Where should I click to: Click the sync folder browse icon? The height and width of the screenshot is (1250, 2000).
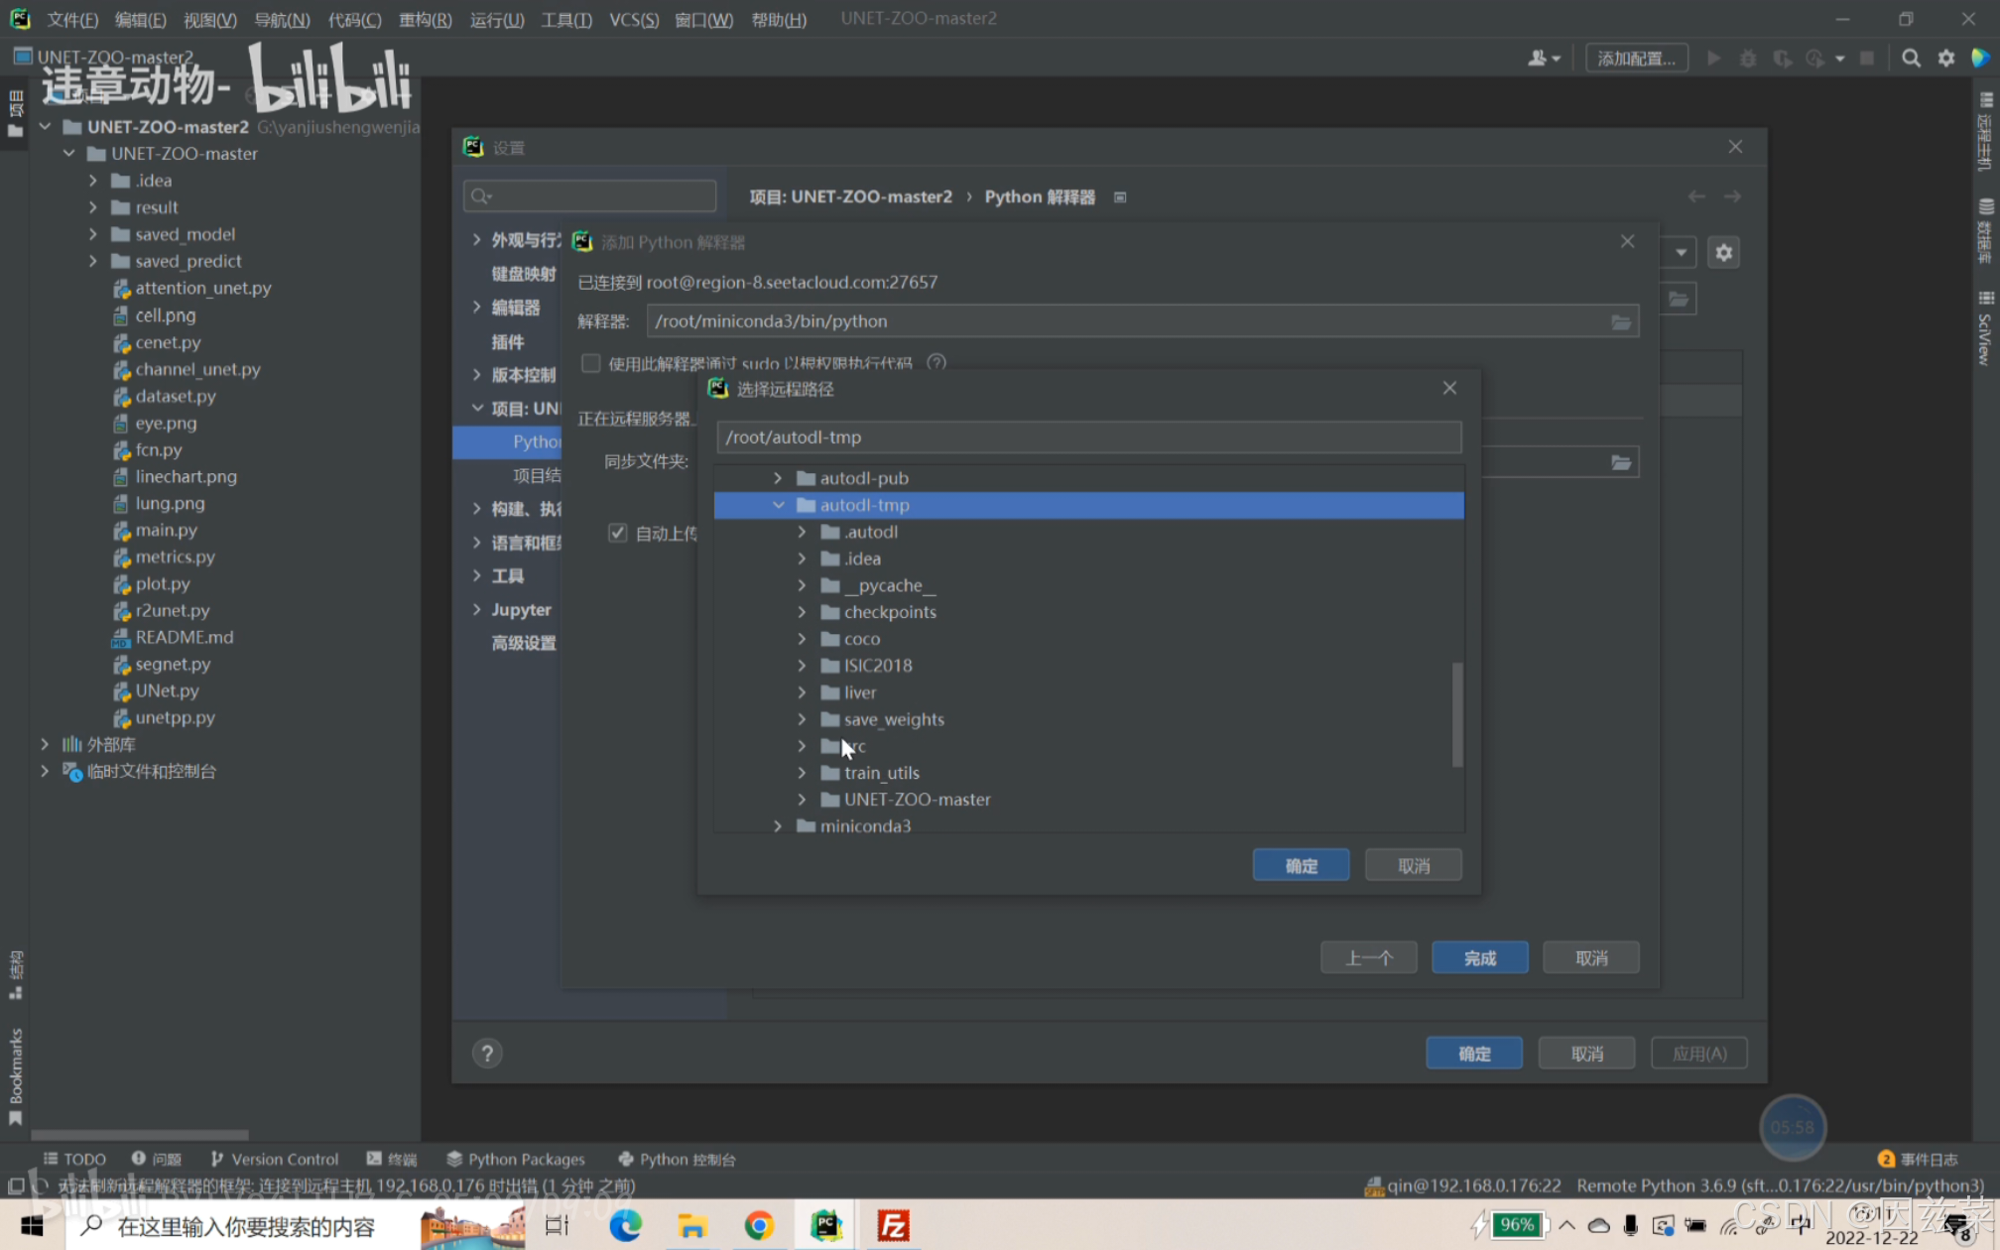(1621, 462)
